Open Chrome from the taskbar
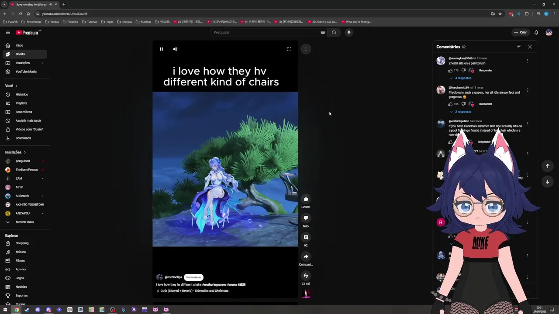 point(16,310)
